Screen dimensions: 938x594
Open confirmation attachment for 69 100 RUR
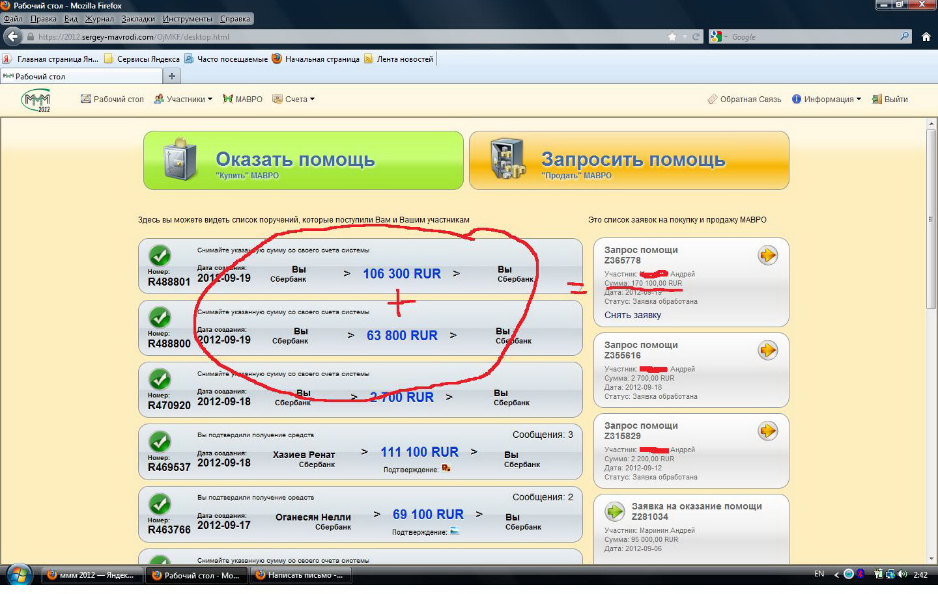tap(455, 531)
